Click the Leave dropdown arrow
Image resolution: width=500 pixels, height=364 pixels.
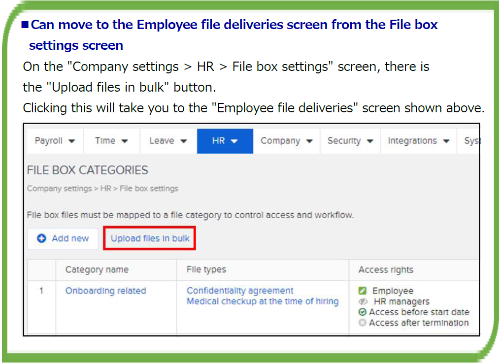183,141
